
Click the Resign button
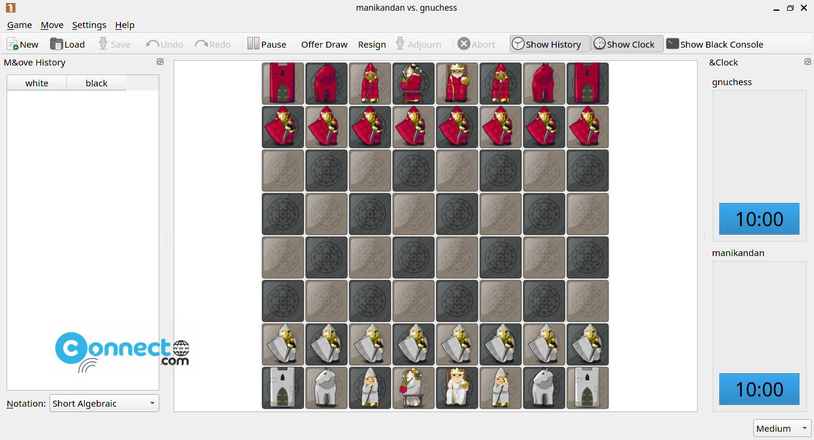point(372,44)
